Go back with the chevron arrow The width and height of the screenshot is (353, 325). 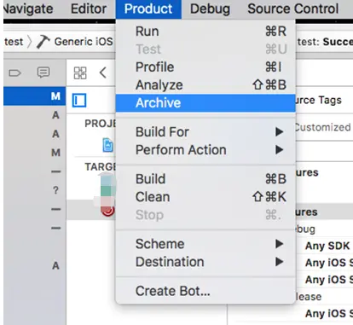pyautogui.click(x=103, y=73)
